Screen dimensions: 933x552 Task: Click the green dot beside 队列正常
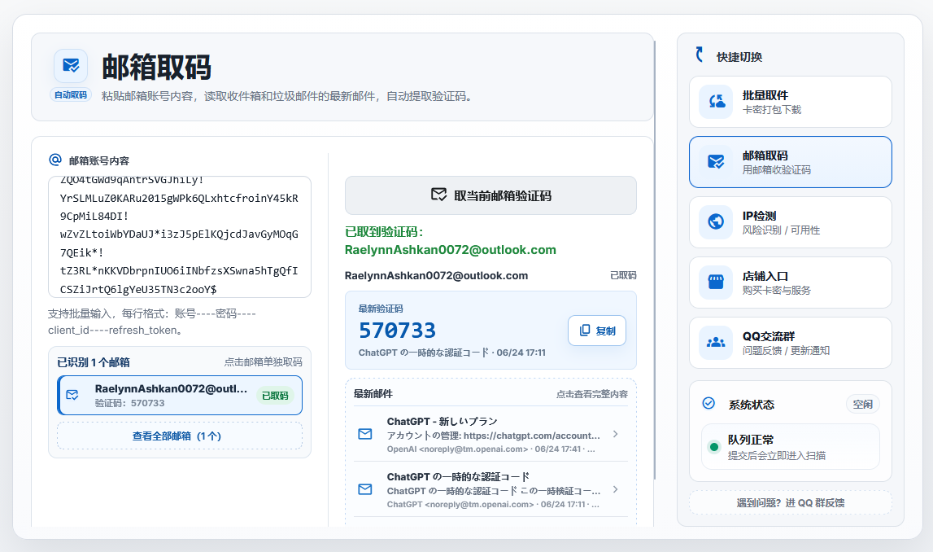713,447
